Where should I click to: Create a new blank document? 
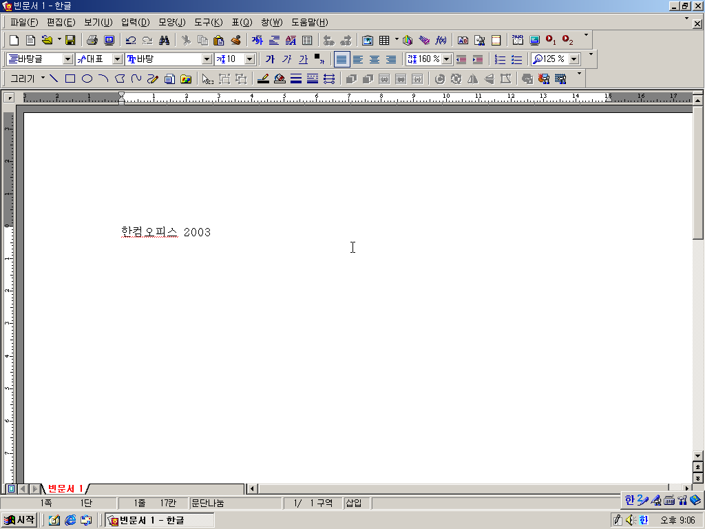(x=14, y=41)
